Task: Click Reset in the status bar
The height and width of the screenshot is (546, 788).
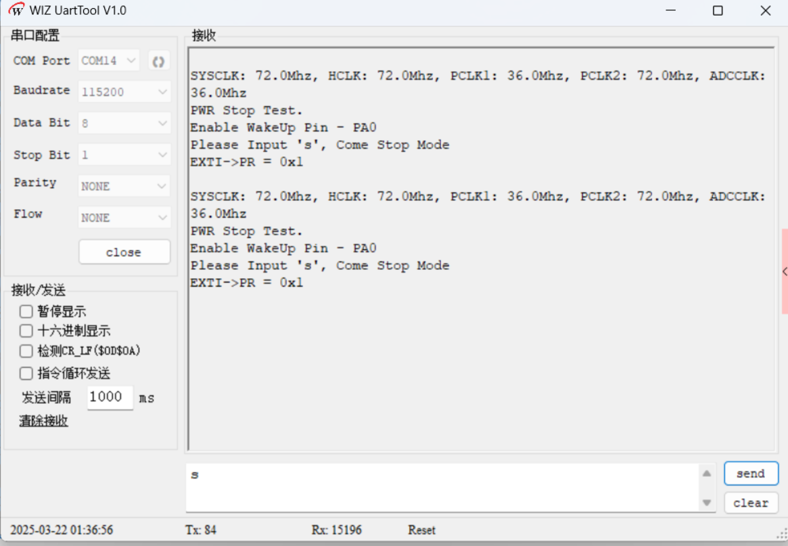Action: [421, 530]
